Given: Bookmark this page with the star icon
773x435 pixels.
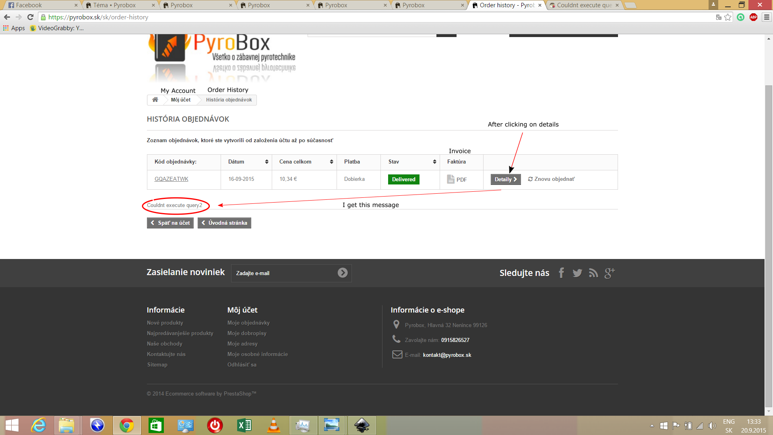Looking at the screenshot, I should pyautogui.click(x=728, y=17).
